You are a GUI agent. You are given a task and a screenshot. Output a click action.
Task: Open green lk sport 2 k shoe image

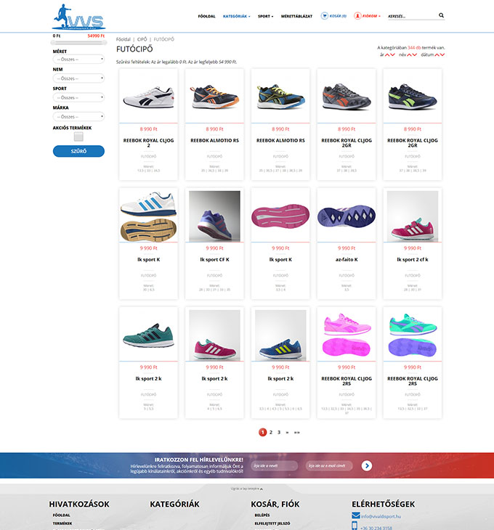point(148,335)
